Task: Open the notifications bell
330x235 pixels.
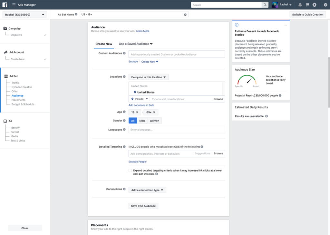Action: pos(300,5)
